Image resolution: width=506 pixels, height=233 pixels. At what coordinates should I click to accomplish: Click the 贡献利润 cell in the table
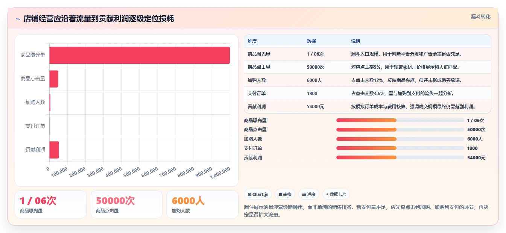pos(274,106)
